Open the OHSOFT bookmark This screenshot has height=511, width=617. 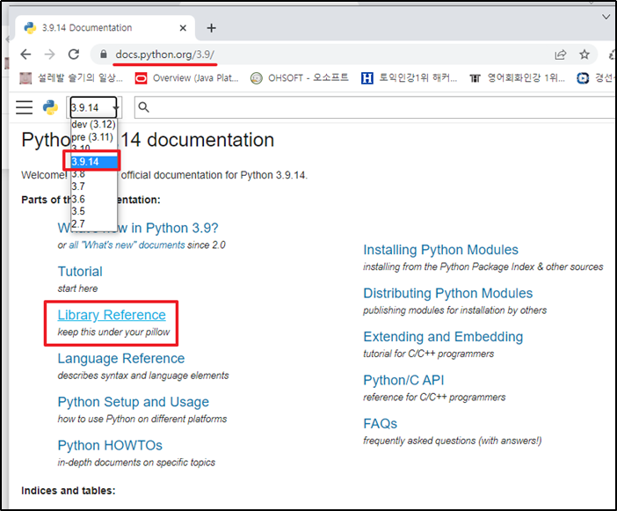300,78
